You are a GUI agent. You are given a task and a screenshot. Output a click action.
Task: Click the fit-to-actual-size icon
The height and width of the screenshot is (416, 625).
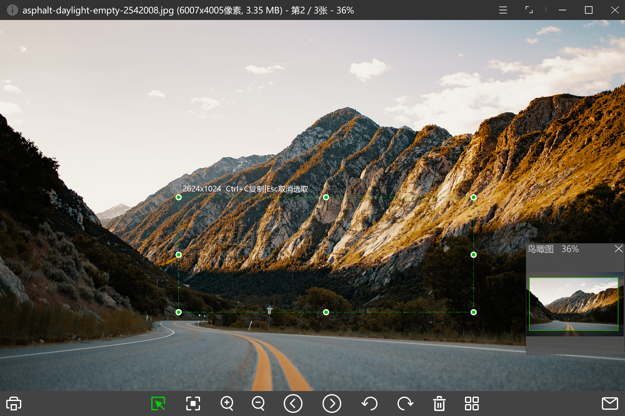point(193,404)
